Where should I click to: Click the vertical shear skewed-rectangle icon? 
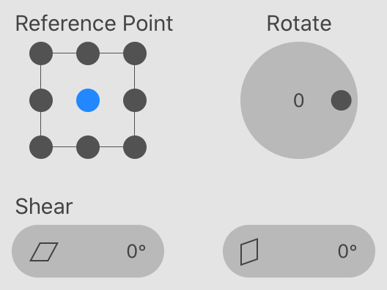pos(249,252)
